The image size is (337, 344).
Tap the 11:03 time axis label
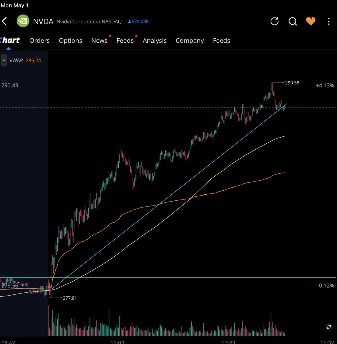tap(117, 342)
